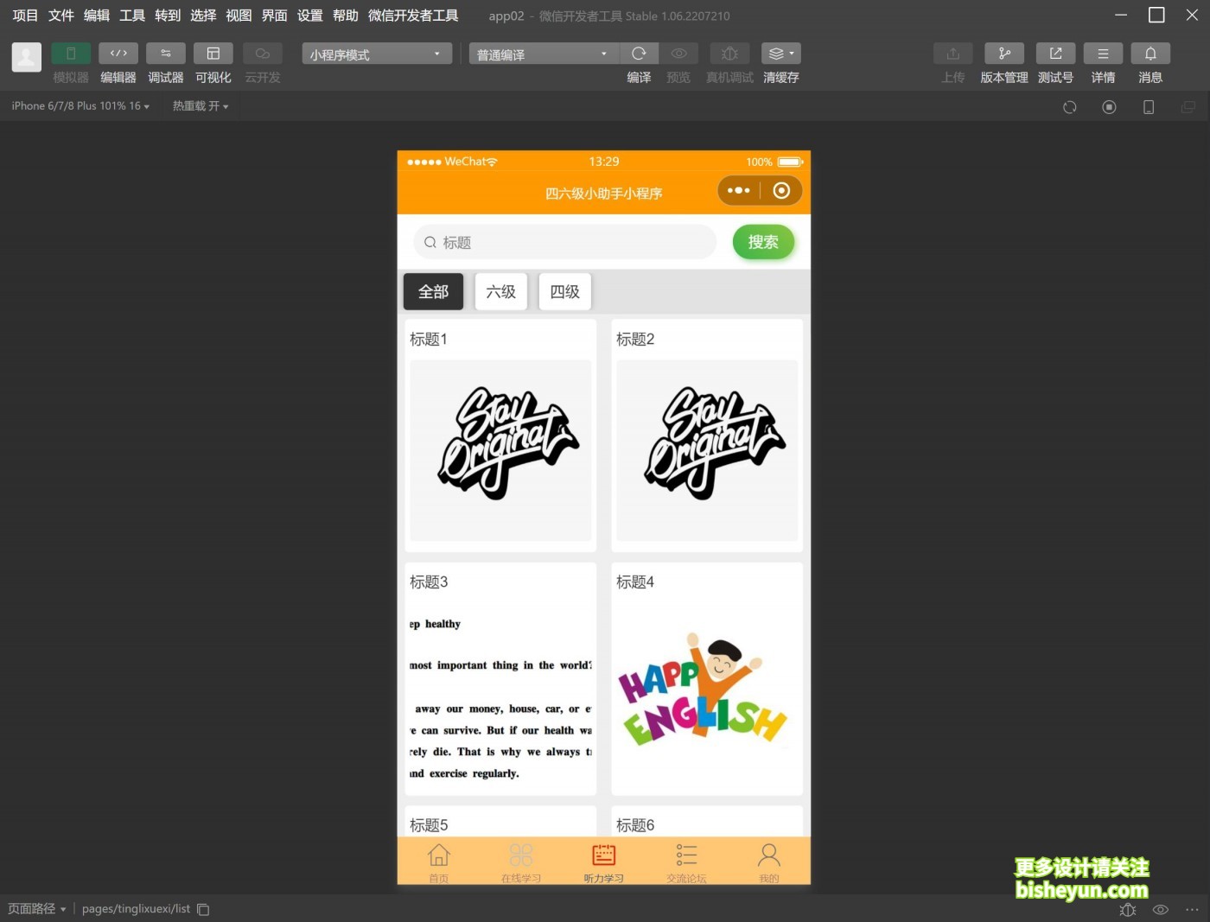1210x922 pixels.
Task: Click the pages/tinglixuexi/list path text
Action: click(x=136, y=909)
